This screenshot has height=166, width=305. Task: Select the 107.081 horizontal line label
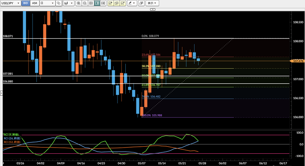click(x=8, y=74)
